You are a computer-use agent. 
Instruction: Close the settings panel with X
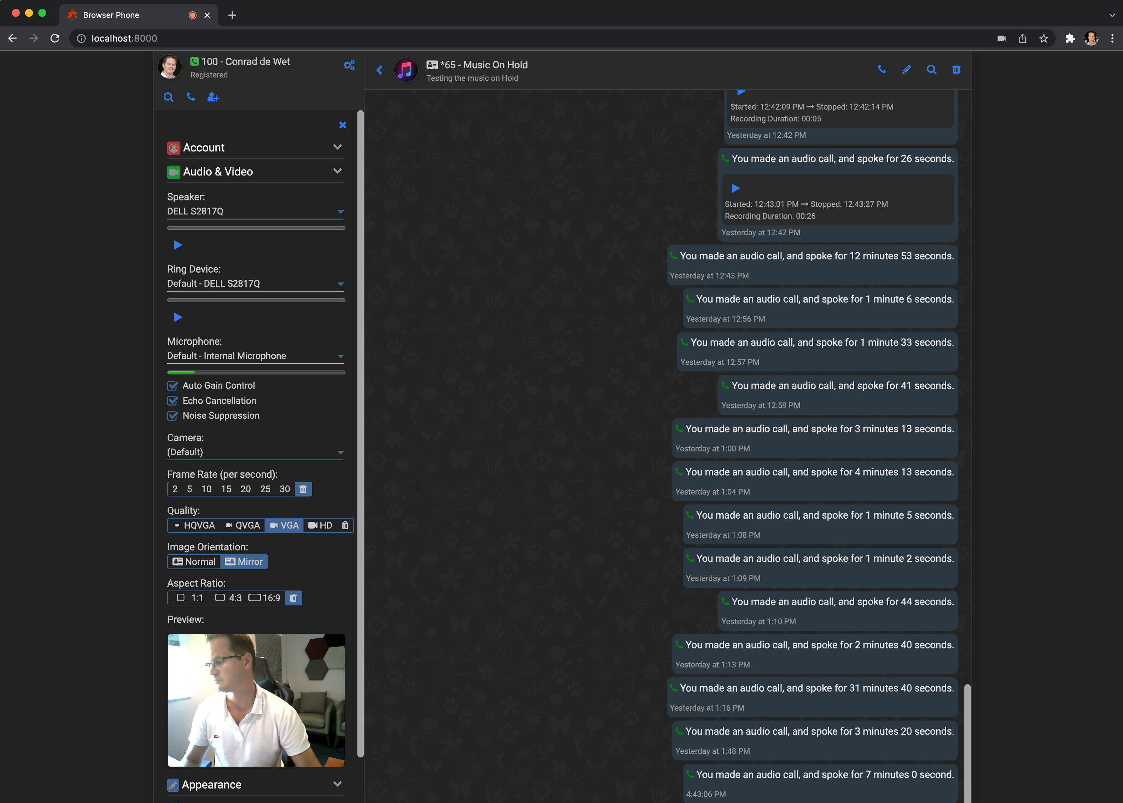(x=343, y=125)
